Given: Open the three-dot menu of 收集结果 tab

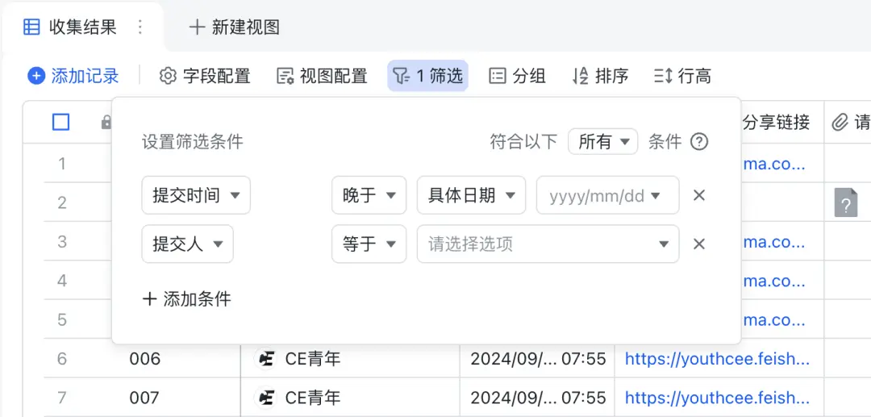Looking at the screenshot, I should point(140,27).
